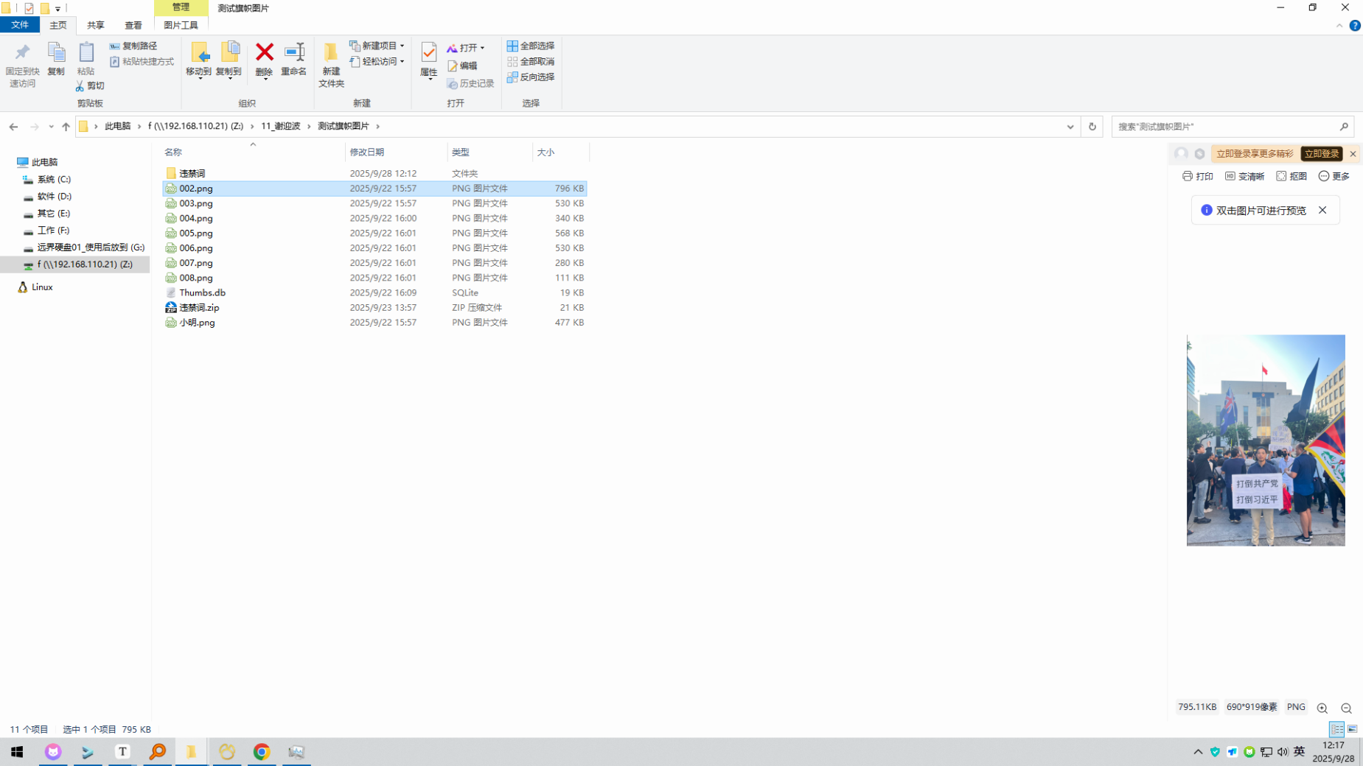This screenshot has height=766, width=1363.
Task: Click the Rename (重命名) ribbon icon
Action: tap(293, 54)
